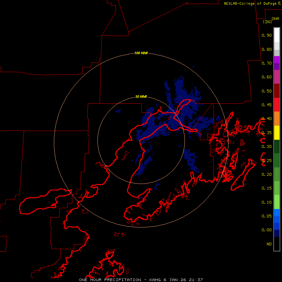282x282 pixels.
Task: Pick the black swatch beside ND
Action: pos(277,244)
